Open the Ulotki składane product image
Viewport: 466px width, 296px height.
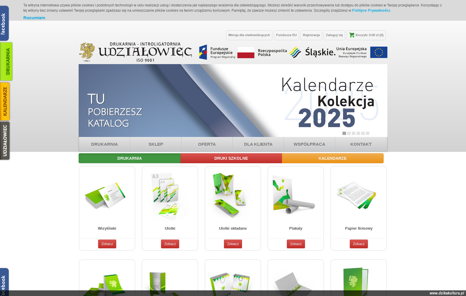233,196
